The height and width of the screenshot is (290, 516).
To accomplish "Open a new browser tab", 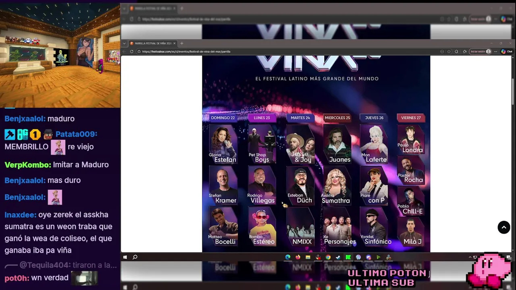I will pos(181,43).
